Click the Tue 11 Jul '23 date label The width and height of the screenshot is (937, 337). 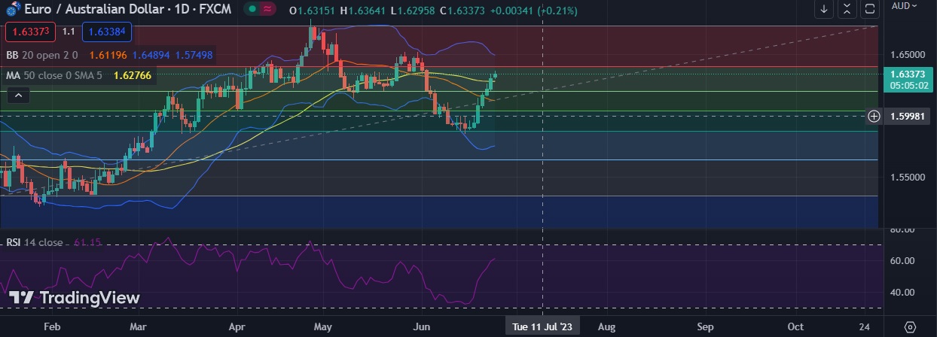543,327
